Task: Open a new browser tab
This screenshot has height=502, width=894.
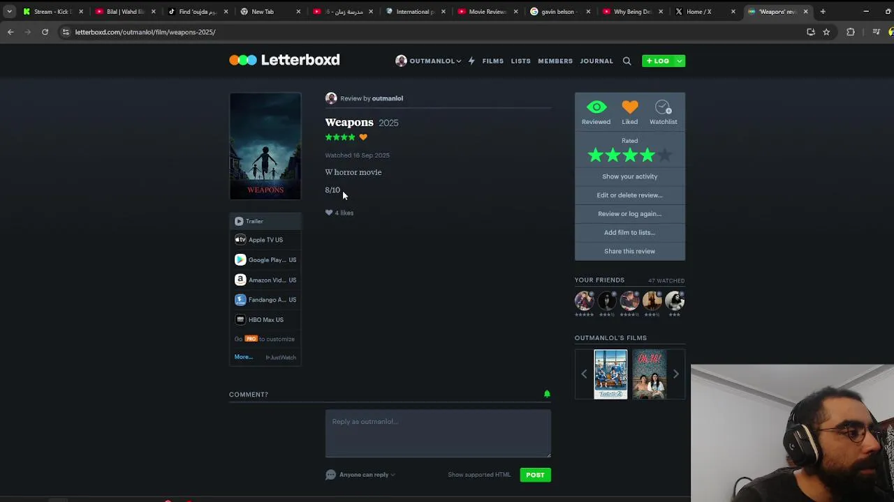Action: click(823, 11)
